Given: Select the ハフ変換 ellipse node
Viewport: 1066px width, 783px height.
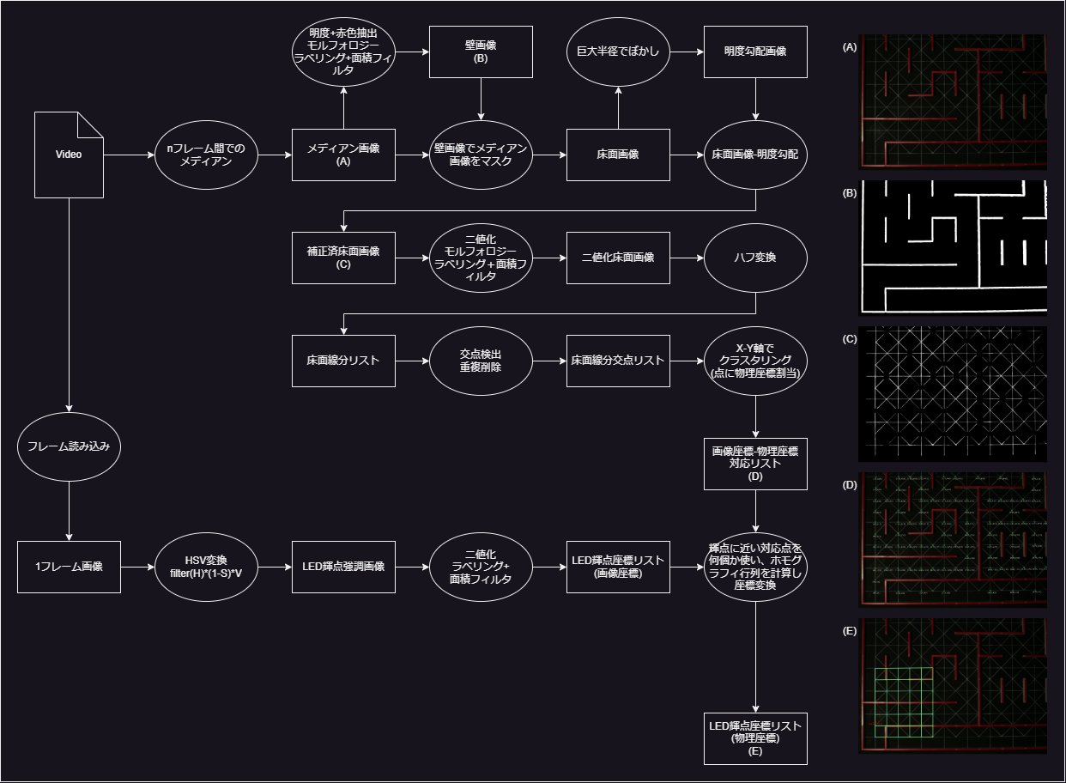Looking at the screenshot, I should (x=755, y=258).
